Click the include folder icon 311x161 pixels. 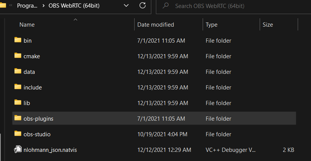coord(17,87)
